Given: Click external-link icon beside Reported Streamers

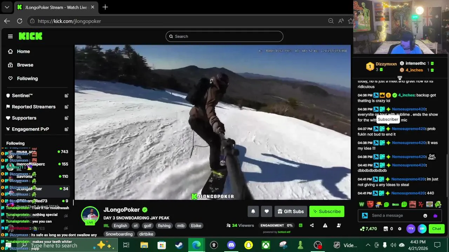Looking at the screenshot, I should pos(66,107).
